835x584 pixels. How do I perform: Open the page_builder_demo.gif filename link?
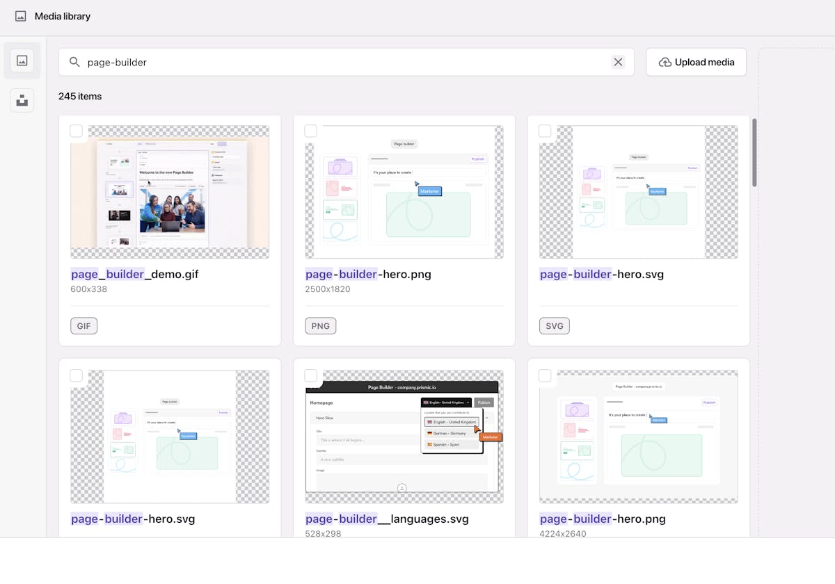(x=134, y=274)
